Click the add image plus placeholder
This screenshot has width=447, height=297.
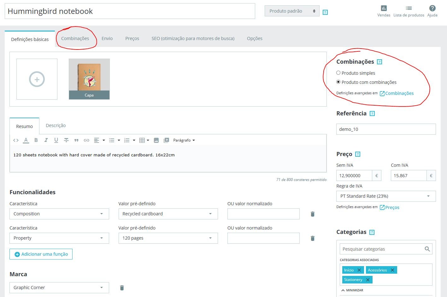(37, 79)
